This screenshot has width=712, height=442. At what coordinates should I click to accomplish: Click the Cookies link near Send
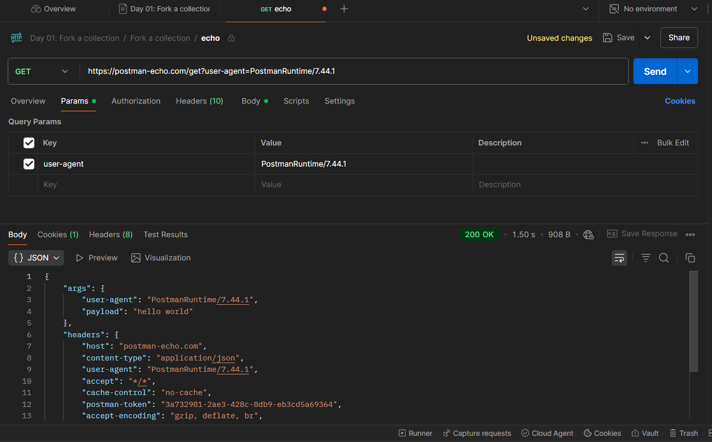tap(679, 101)
